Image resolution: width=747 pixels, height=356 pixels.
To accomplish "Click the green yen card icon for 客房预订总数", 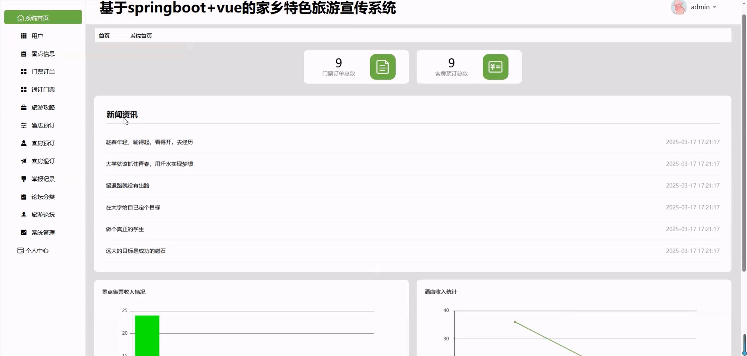I will pos(495,67).
